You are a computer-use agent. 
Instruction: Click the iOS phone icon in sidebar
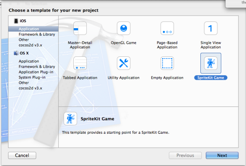tap(16, 21)
